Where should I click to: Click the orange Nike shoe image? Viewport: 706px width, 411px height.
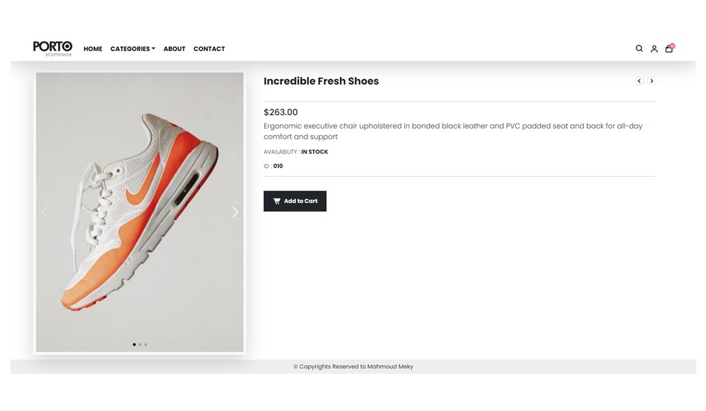pyautogui.click(x=139, y=212)
